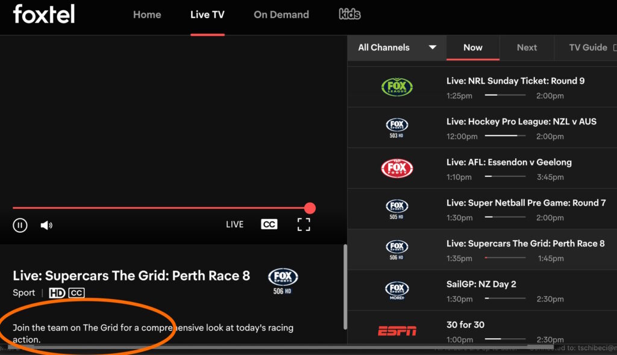The image size is (617, 355).
Task: Select the Fox League channel logo
Action: coord(396,87)
